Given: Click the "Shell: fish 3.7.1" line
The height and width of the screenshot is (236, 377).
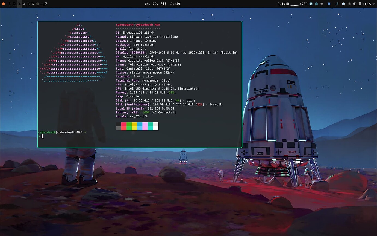Looking at the screenshot, I should [x=131, y=49].
